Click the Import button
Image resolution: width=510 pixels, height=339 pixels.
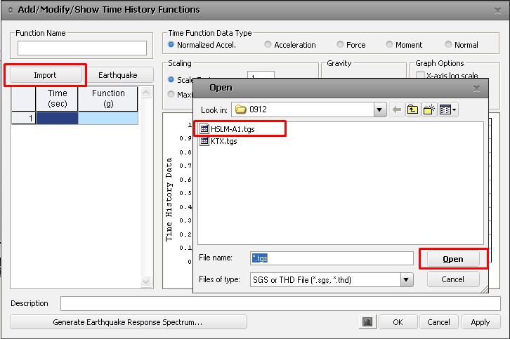tap(45, 75)
